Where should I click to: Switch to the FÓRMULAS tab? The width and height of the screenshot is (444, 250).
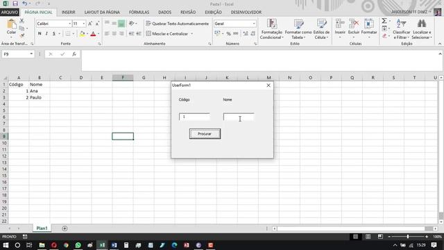pyautogui.click(x=139, y=12)
